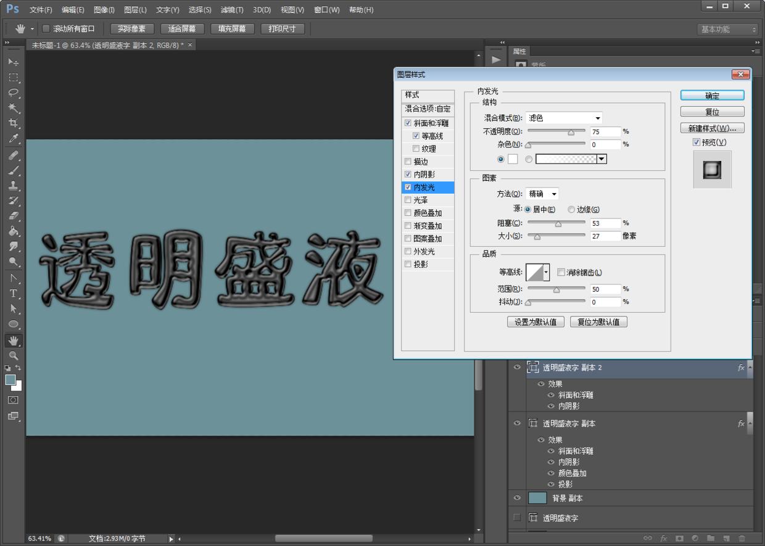
Task: Select the 边缘 radio button for 源
Action: point(571,209)
